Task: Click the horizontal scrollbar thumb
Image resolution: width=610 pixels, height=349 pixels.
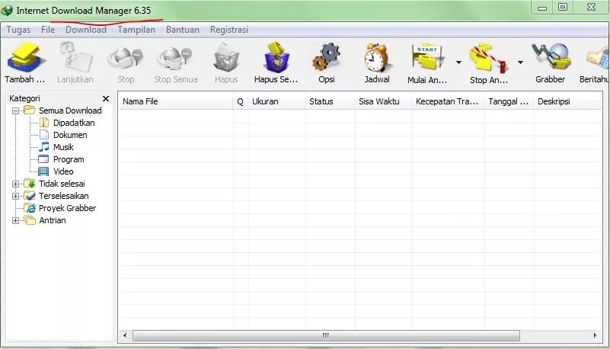Action: pyautogui.click(x=326, y=335)
